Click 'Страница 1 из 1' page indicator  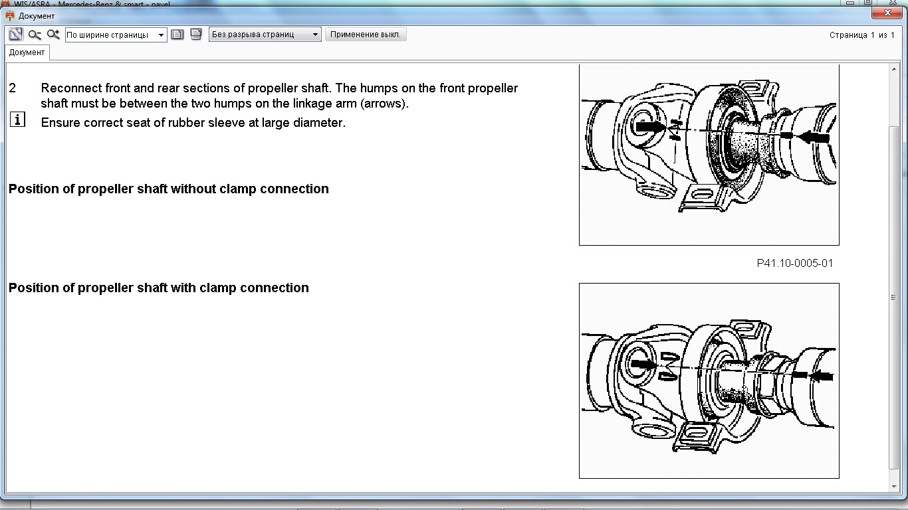click(x=862, y=35)
